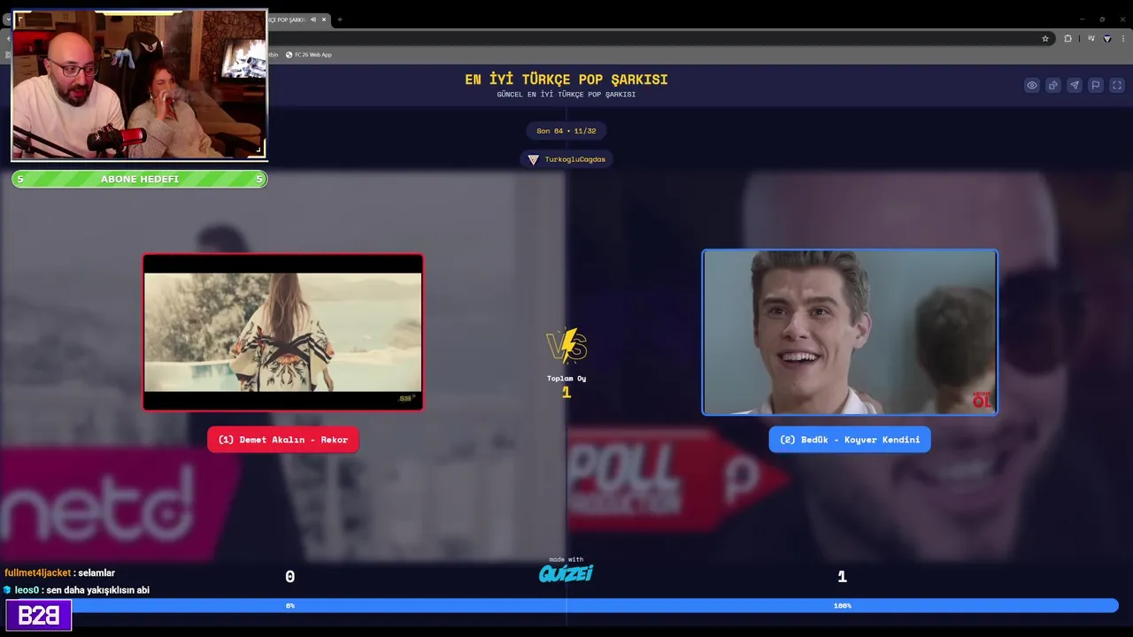1133x637 pixels.
Task: Click the 0% label on vote bar
Action: pyautogui.click(x=290, y=606)
